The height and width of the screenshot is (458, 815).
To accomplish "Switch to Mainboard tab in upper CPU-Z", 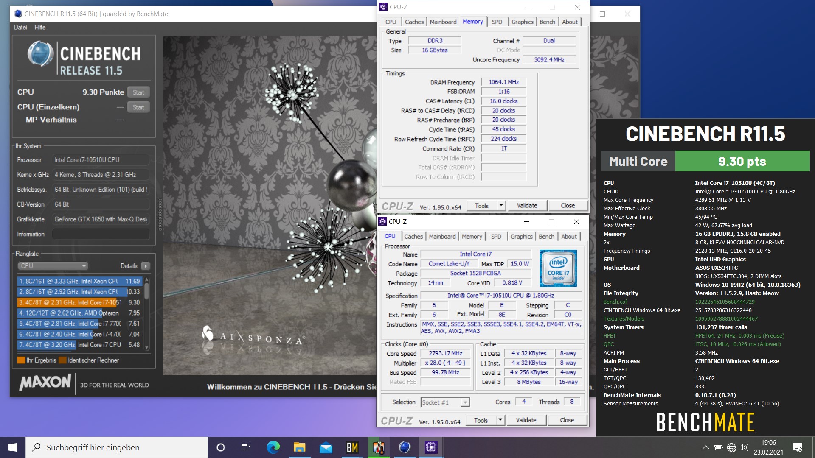I will [x=443, y=22].
